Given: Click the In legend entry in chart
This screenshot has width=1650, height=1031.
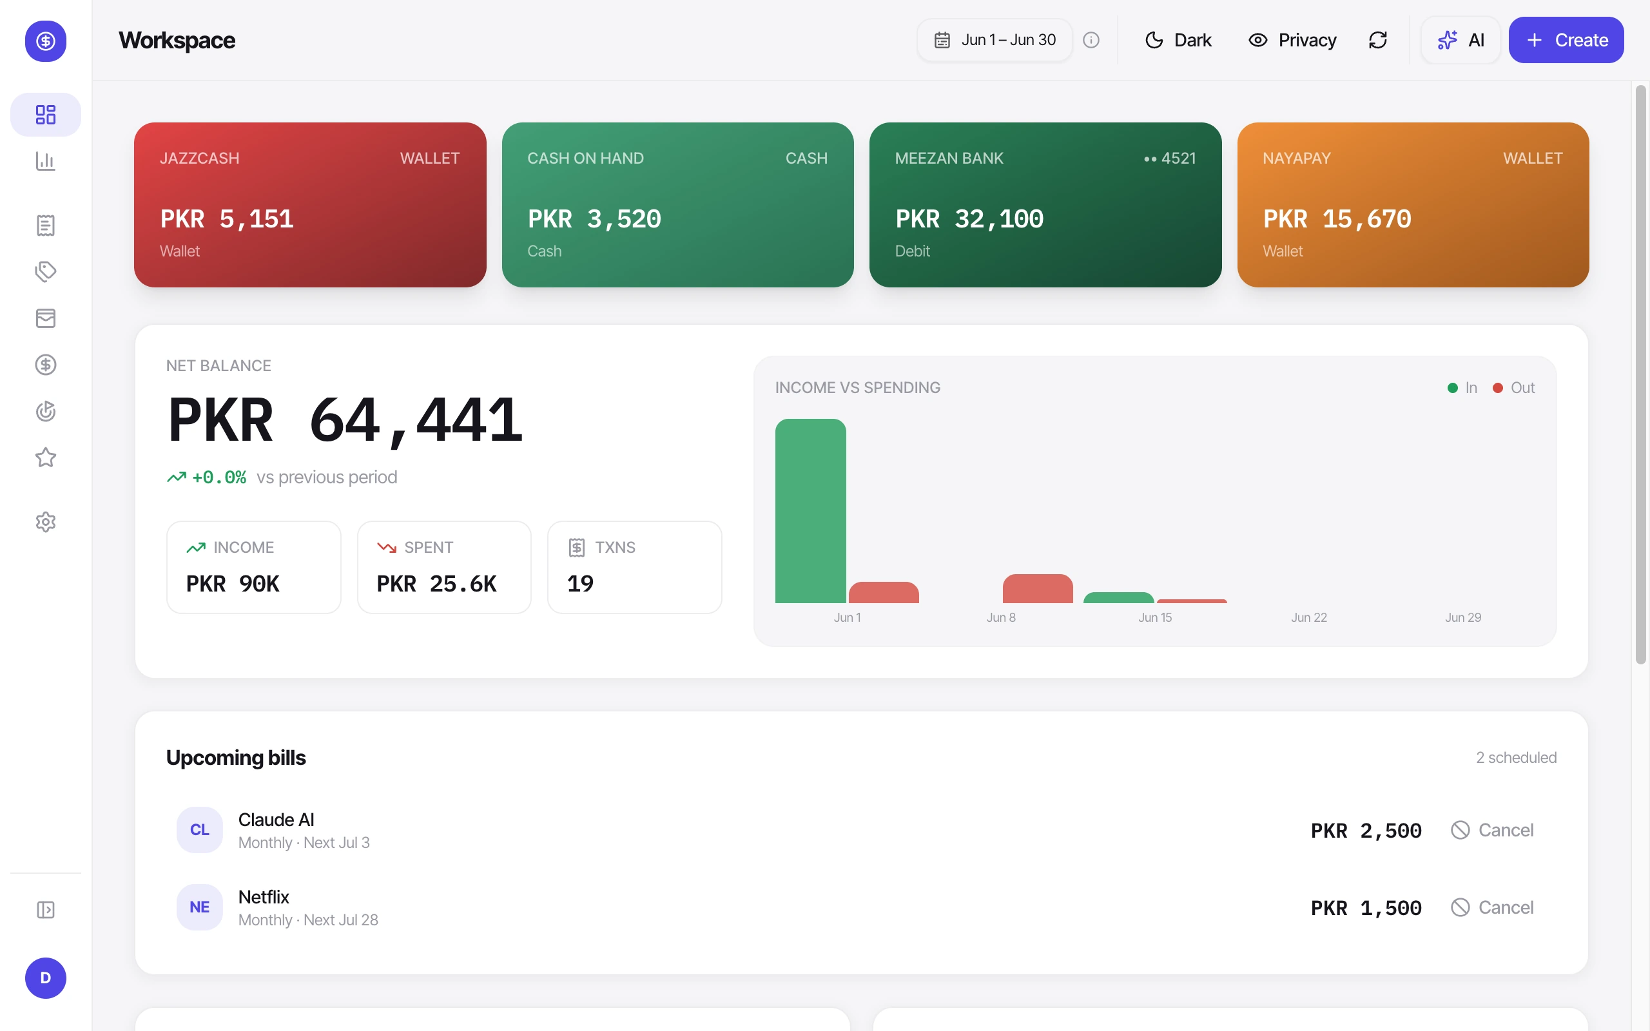Looking at the screenshot, I should (1462, 388).
